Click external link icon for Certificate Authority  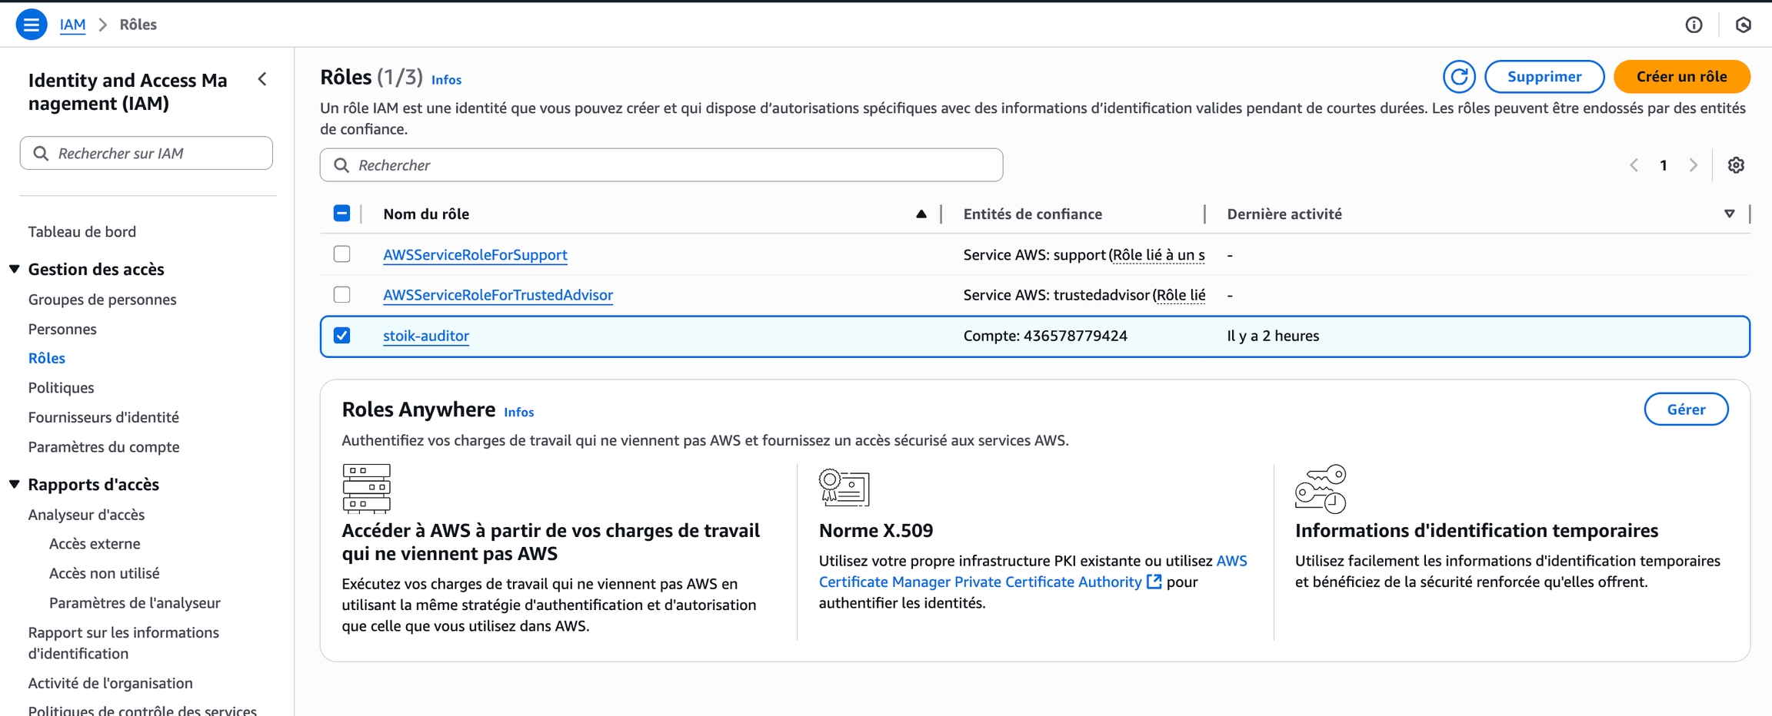coord(1154,582)
